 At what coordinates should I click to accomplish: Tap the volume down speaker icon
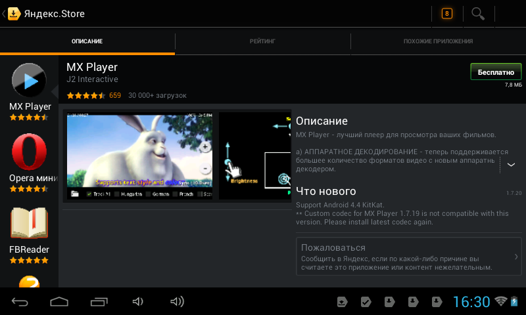(137, 302)
